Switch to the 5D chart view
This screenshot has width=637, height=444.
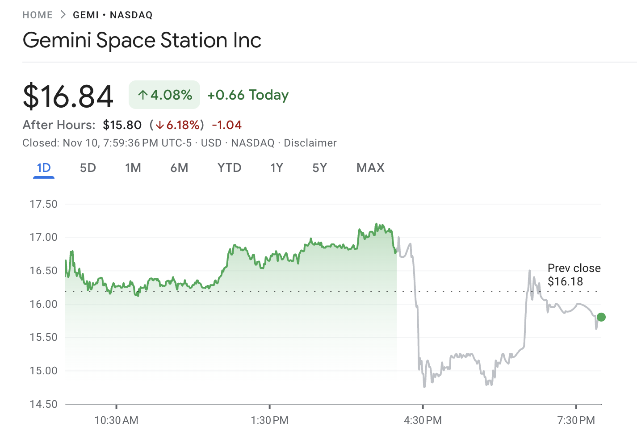tap(88, 168)
